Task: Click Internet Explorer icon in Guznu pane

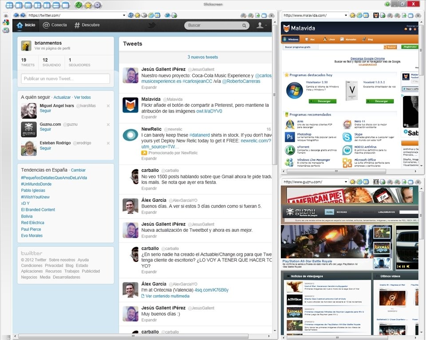Action: click(x=359, y=182)
